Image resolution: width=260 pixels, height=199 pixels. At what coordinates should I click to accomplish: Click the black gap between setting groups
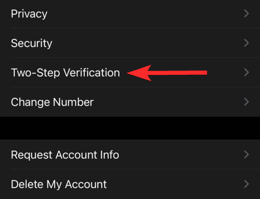(130, 128)
